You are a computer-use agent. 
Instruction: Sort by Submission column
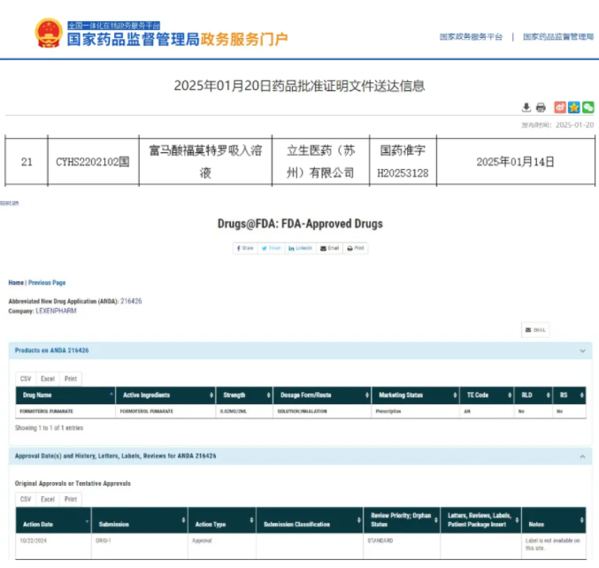(x=140, y=520)
